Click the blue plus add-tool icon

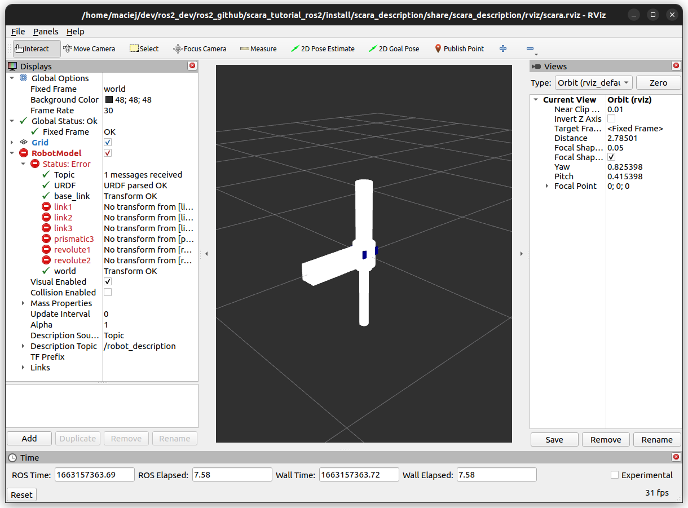pos(503,48)
